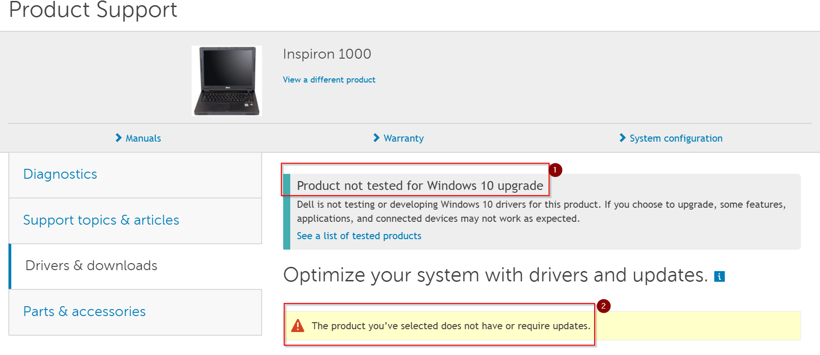
Task: Click View a different product
Action: (329, 80)
